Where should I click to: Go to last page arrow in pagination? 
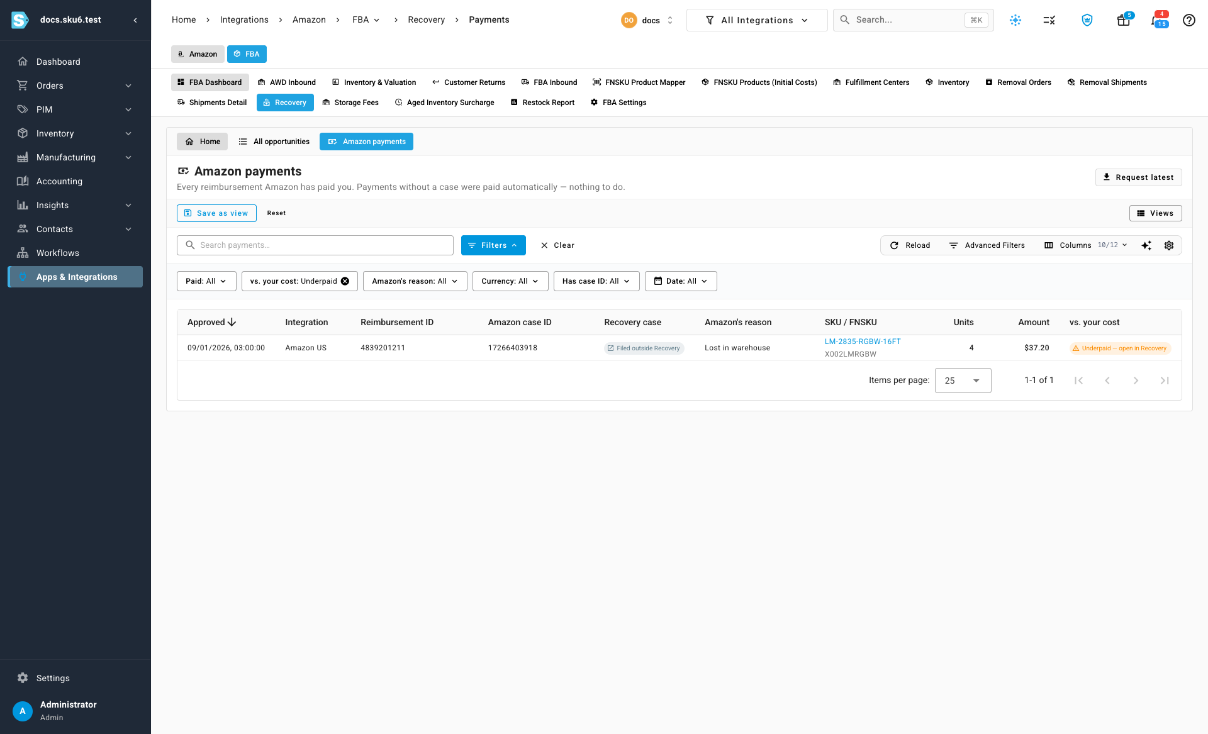pos(1165,381)
